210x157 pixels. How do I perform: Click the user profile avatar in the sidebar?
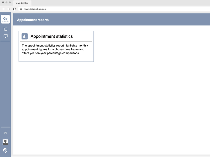point(5,142)
